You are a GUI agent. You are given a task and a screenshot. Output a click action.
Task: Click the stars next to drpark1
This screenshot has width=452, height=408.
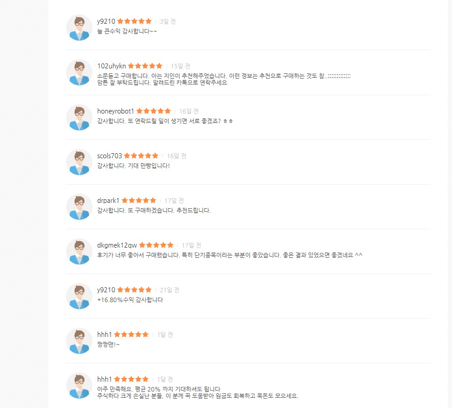click(139, 200)
